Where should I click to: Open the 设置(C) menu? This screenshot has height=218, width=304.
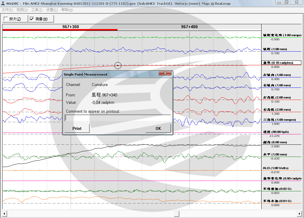click(52, 10)
